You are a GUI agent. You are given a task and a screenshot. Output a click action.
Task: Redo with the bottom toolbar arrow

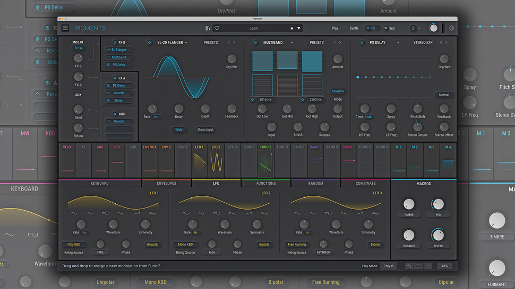[427, 266]
